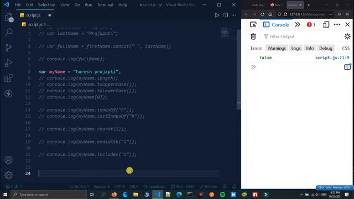Pick an element from the page icon
354x199 pixels.
tap(253, 24)
